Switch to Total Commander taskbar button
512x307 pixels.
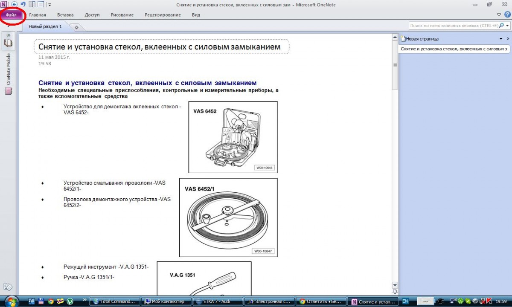pyautogui.click(x=114, y=301)
